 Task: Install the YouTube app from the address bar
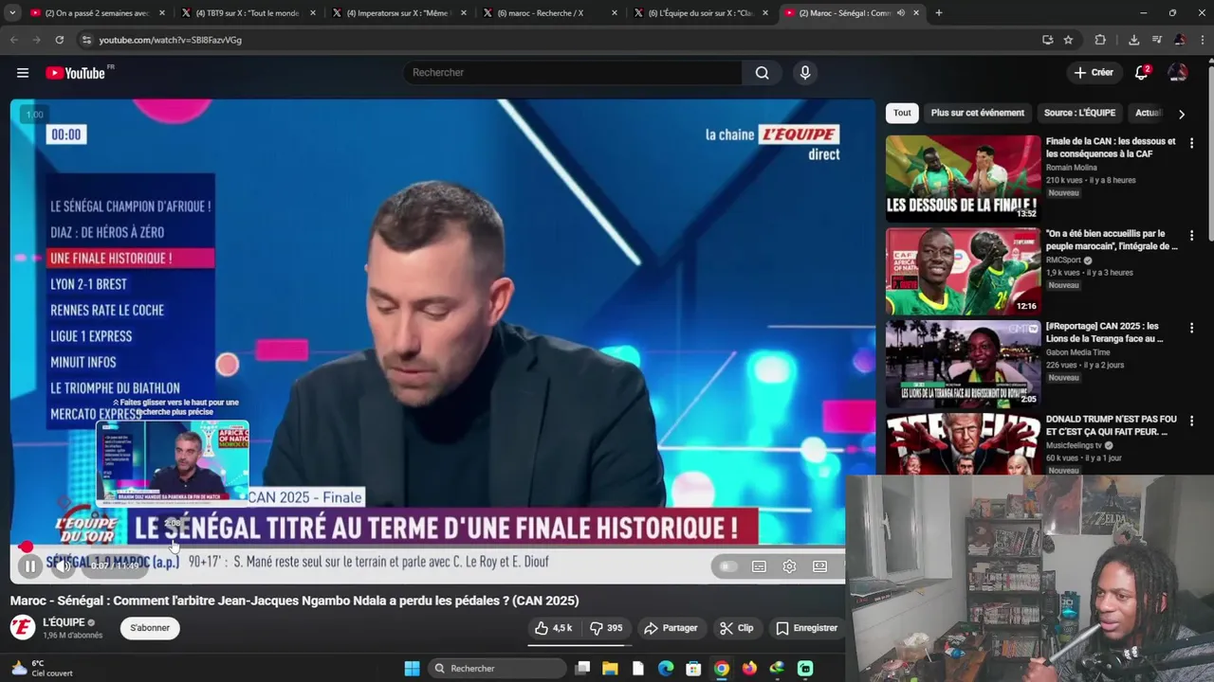click(1047, 40)
